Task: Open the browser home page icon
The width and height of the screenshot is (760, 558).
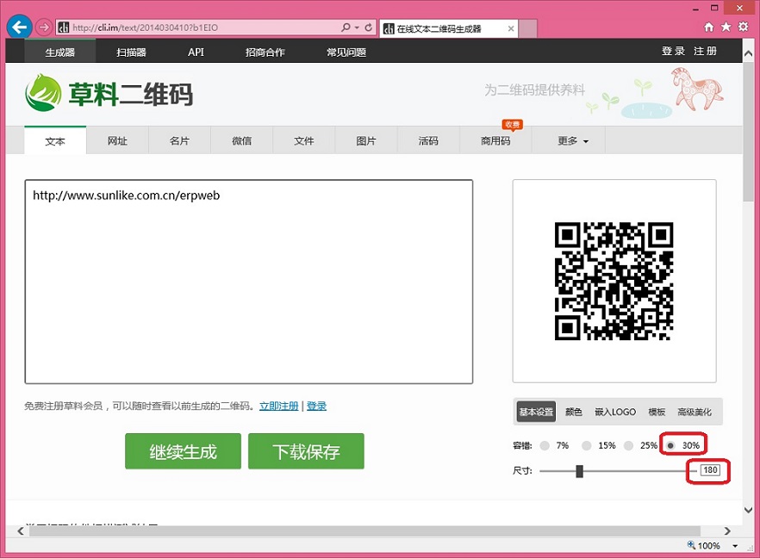Action: pos(708,28)
